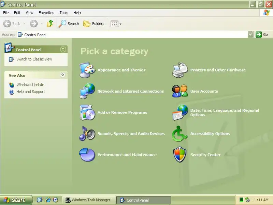Click the Network and Internet Connections link
The height and width of the screenshot is (205, 273).
pyautogui.click(x=131, y=91)
